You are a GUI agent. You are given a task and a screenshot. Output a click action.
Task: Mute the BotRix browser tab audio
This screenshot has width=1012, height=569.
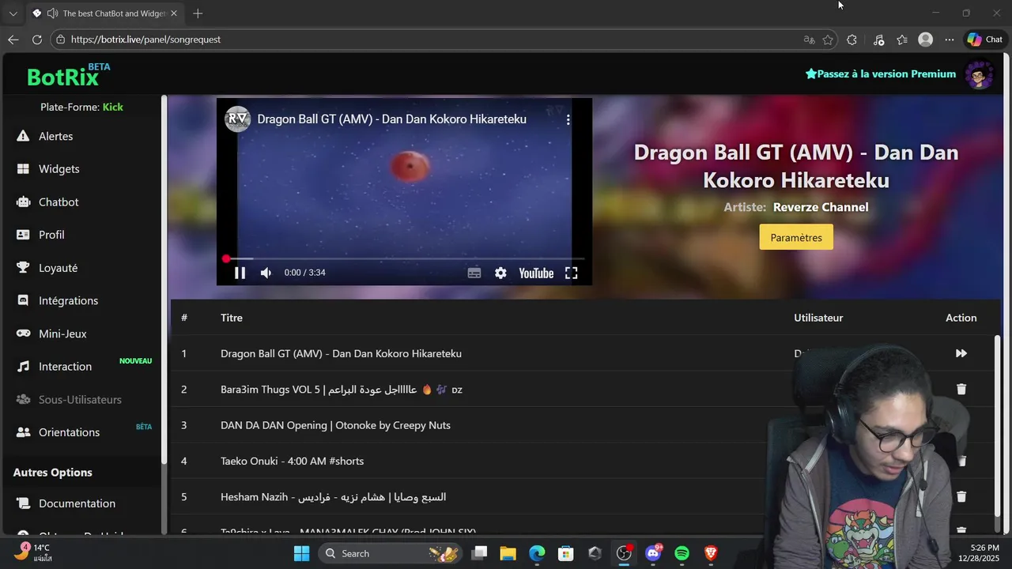[52, 13]
